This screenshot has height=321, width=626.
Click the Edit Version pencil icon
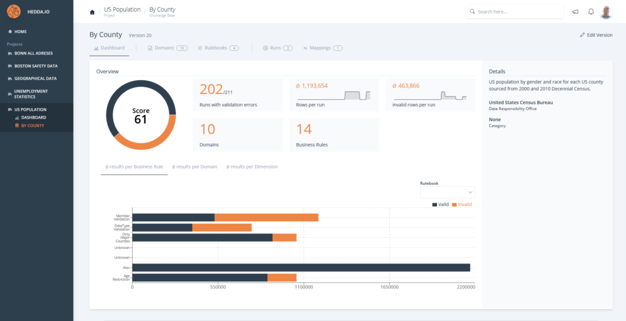tap(583, 35)
